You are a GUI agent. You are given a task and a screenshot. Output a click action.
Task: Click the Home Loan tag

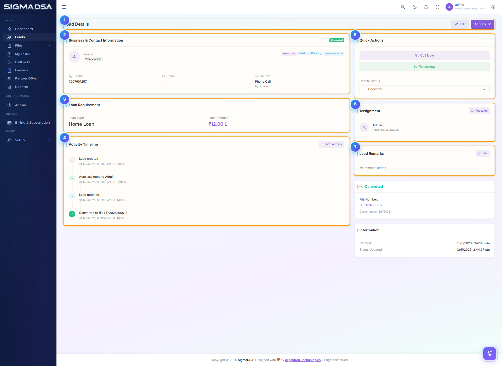click(x=289, y=54)
